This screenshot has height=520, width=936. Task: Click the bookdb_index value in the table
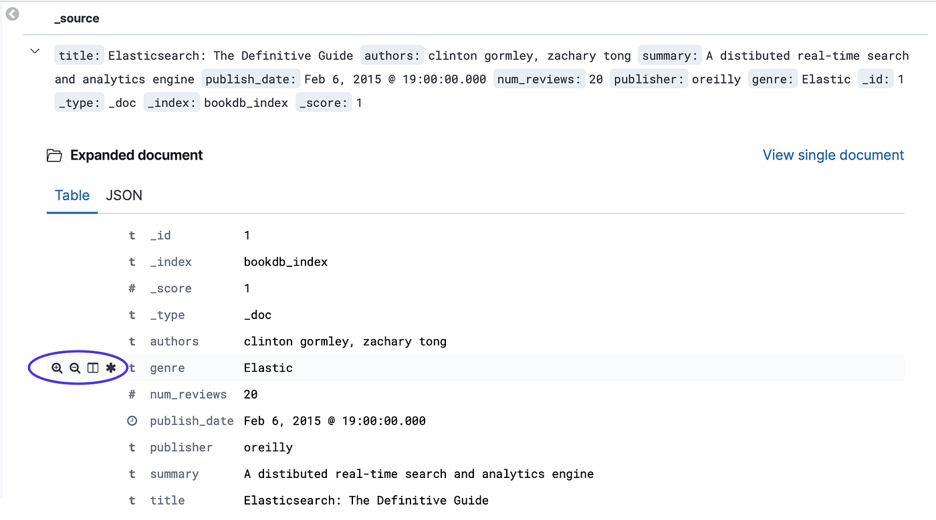pos(286,262)
